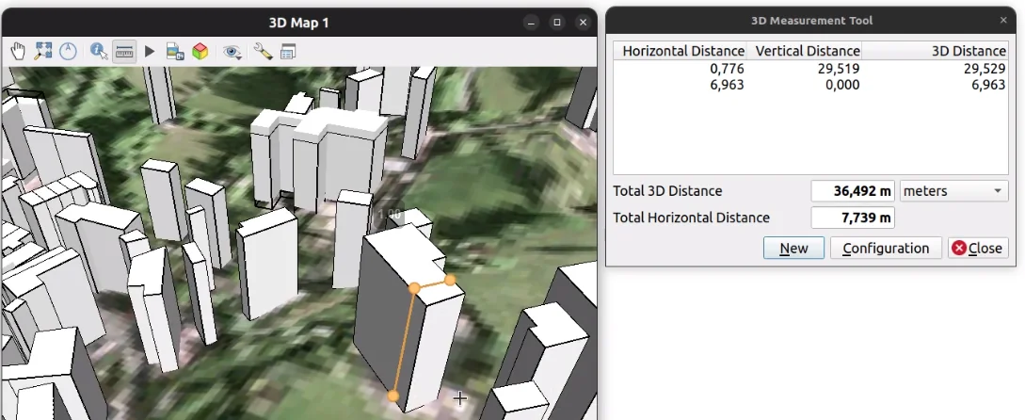The image size is (1025, 420).
Task: Toggle the Measurement Line ruler tool
Action: (124, 52)
